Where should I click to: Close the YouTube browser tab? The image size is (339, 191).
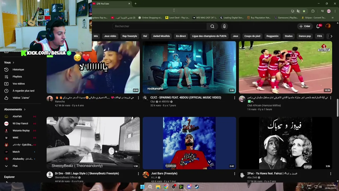[129, 3]
